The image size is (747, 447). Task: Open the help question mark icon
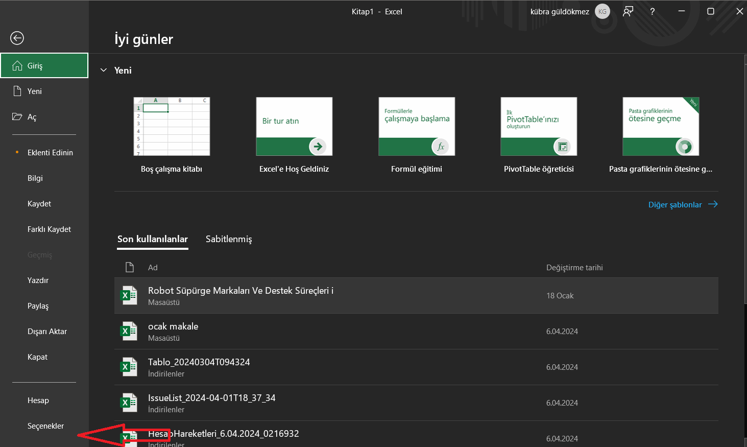[652, 11]
